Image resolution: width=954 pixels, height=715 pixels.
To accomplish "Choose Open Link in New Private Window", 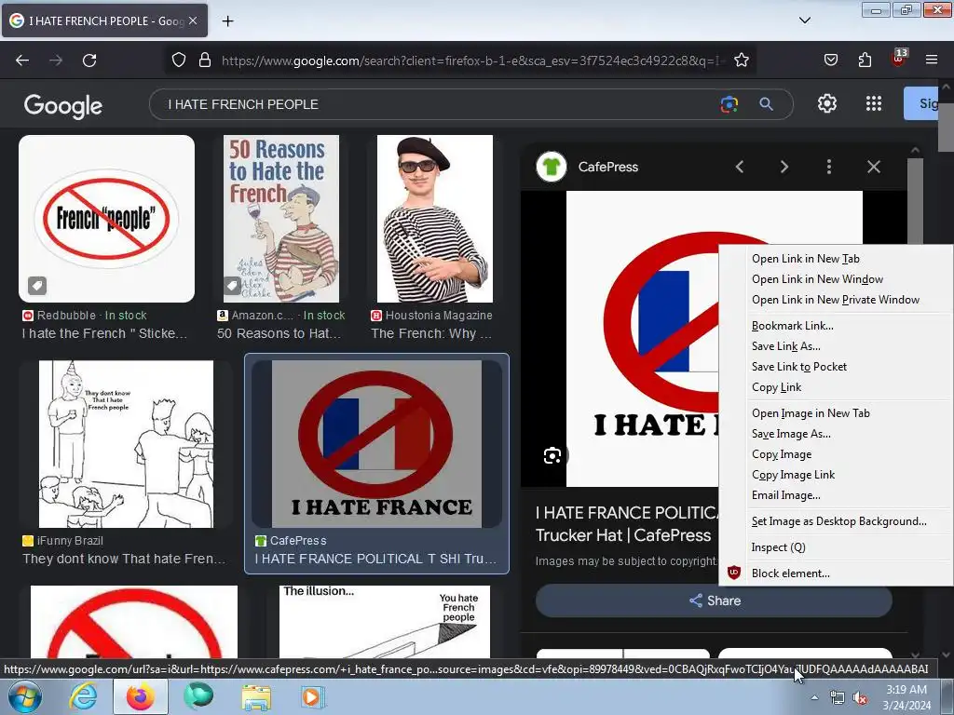I will 836,300.
